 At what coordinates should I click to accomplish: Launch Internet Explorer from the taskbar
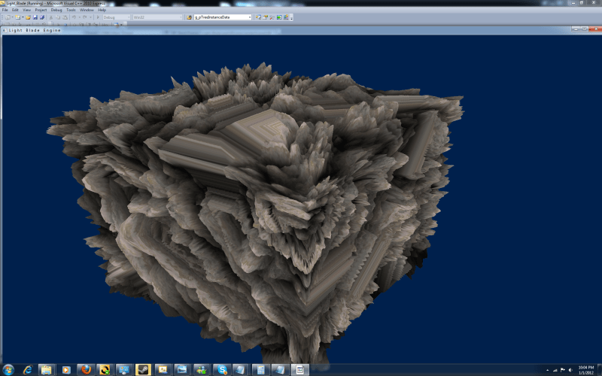click(27, 369)
